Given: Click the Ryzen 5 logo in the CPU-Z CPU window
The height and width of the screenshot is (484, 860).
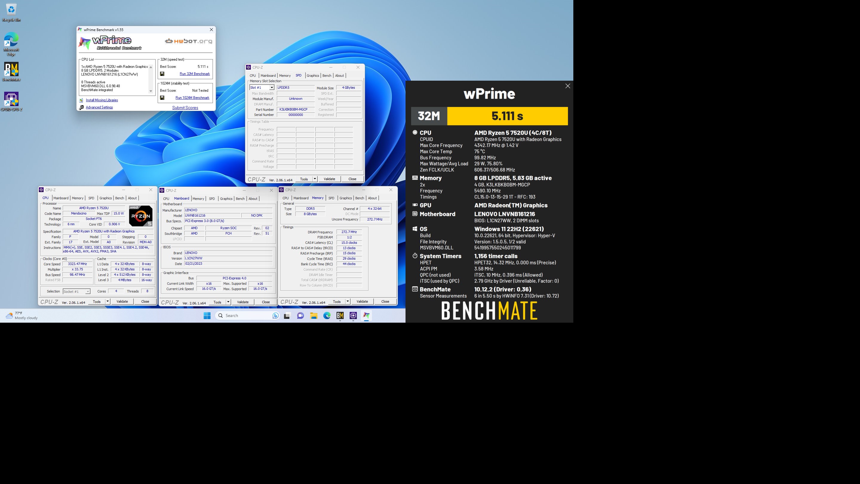Looking at the screenshot, I should 141,216.
